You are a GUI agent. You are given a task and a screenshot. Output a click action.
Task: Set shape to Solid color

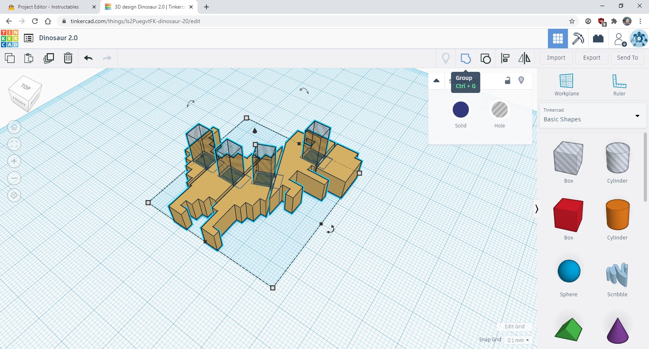click(461, 110)
